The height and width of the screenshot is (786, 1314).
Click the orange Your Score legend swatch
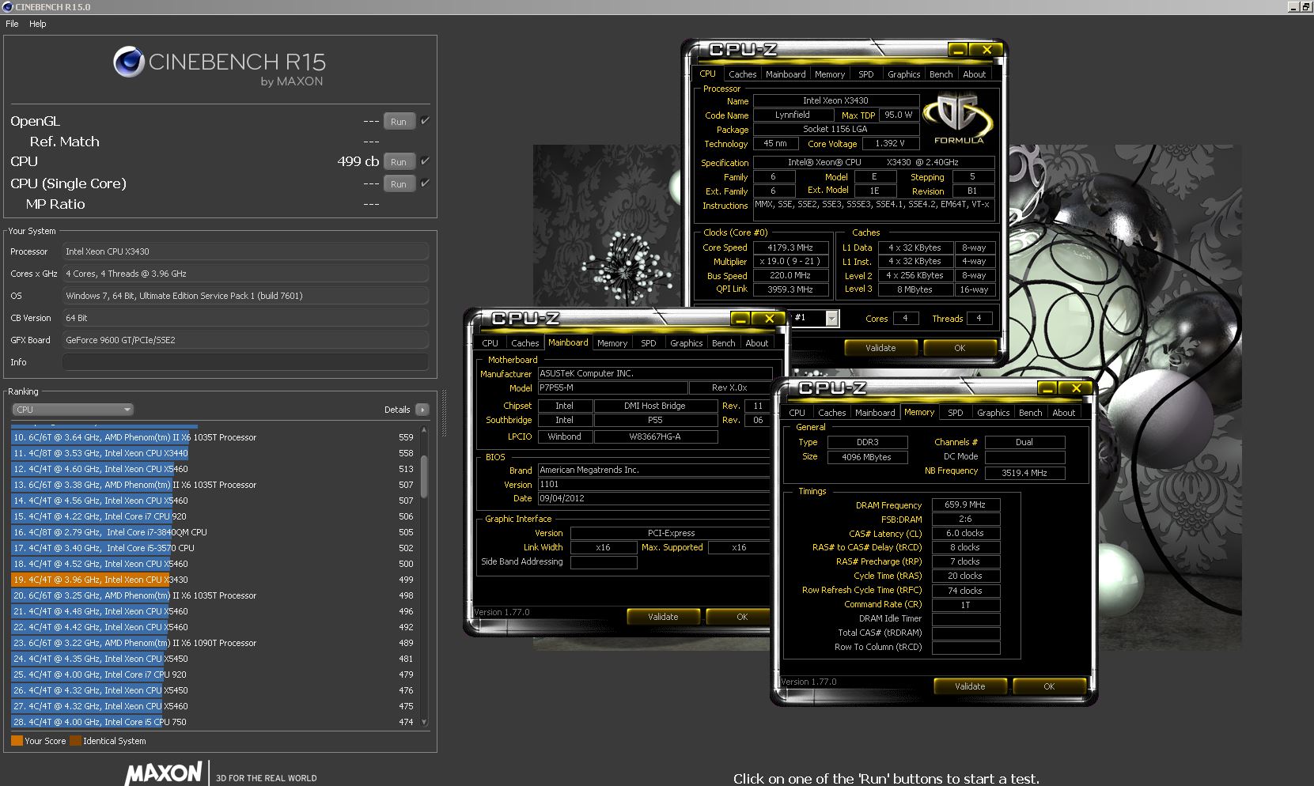pos(17,741)
